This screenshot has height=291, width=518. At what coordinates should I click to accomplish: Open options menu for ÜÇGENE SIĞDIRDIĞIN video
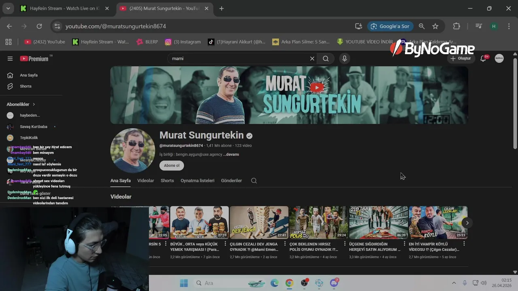pyautogui.click(x=404, y=244)
